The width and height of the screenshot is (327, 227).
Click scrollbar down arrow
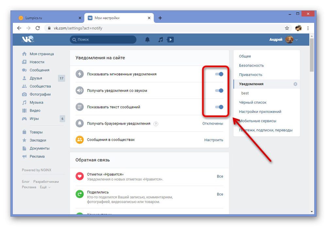tap(312, 212)
